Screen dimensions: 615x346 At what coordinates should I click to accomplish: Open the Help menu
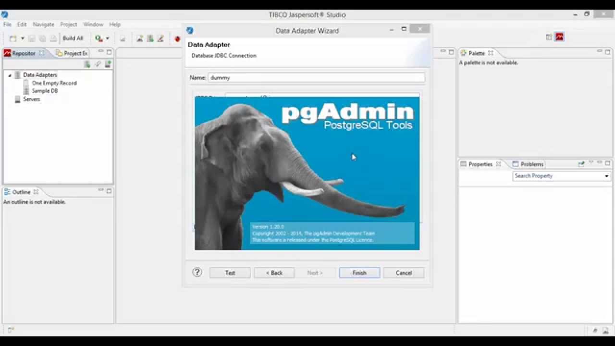click(x=115, y=24)
